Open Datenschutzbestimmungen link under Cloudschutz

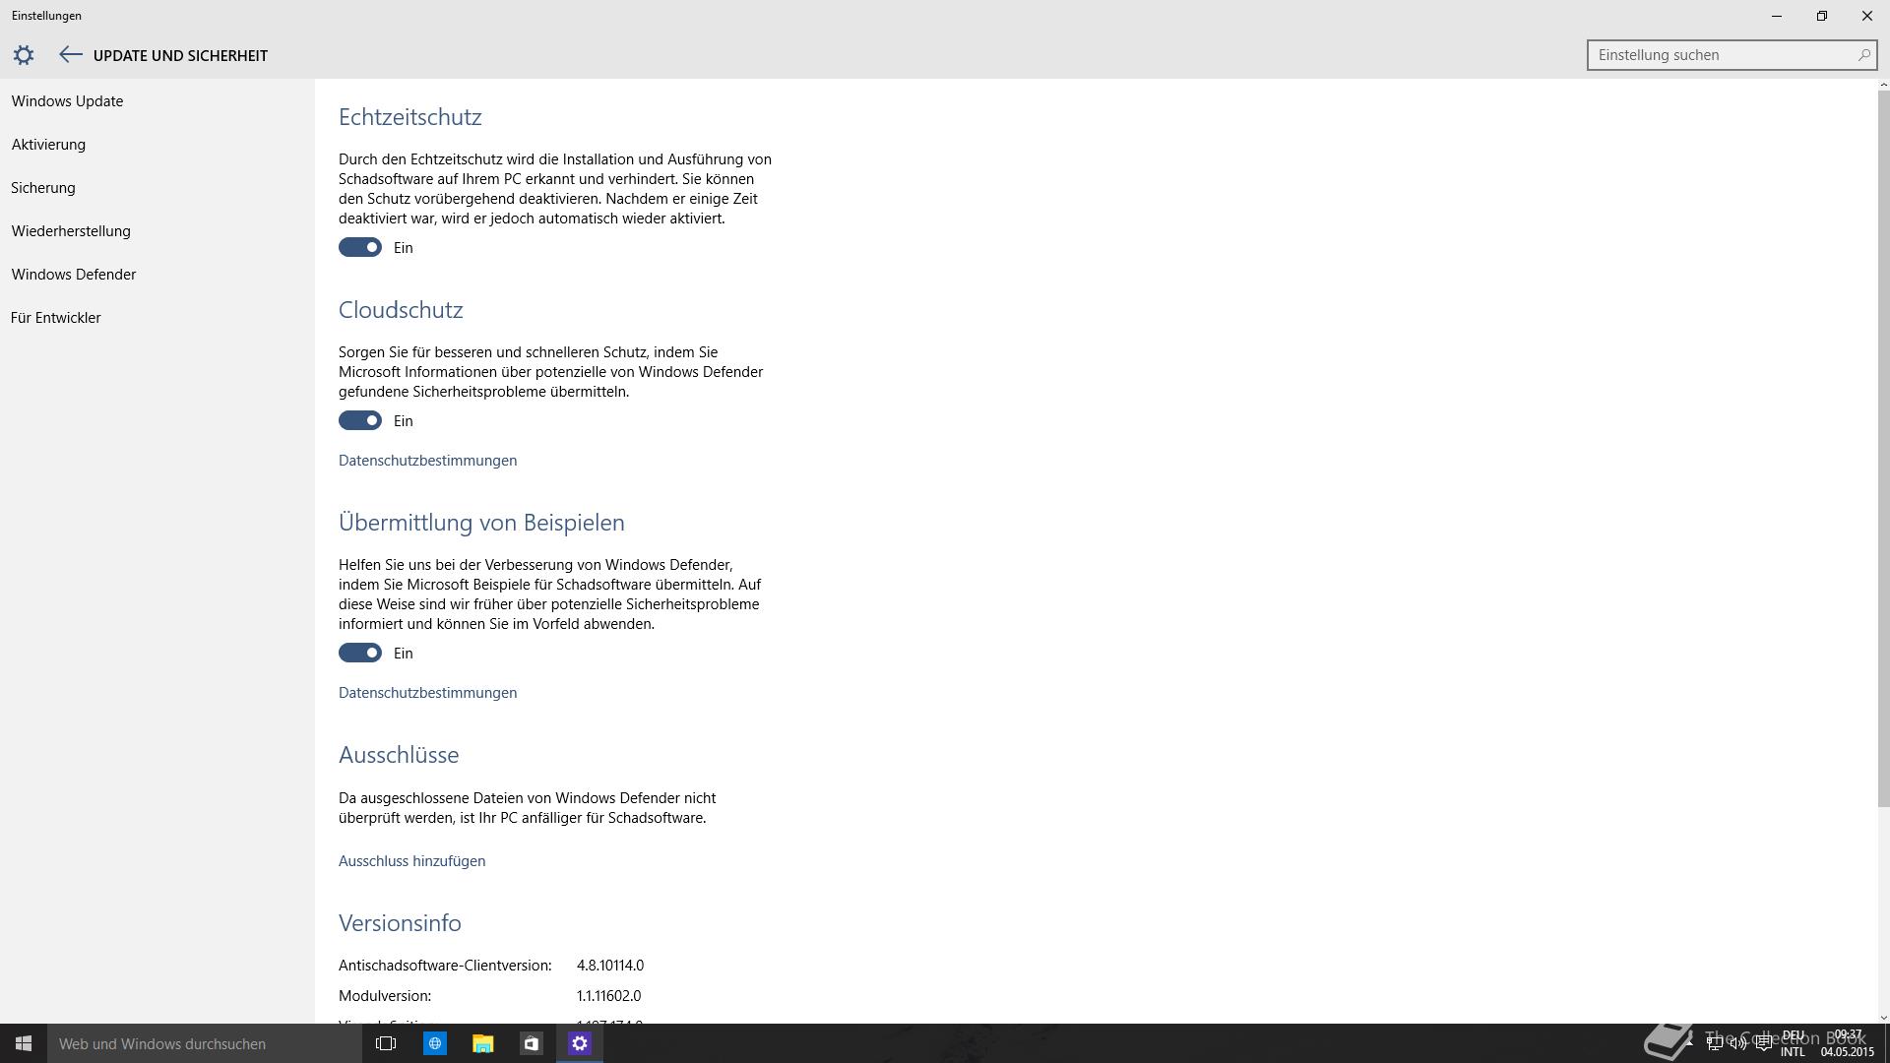(427, 460)
